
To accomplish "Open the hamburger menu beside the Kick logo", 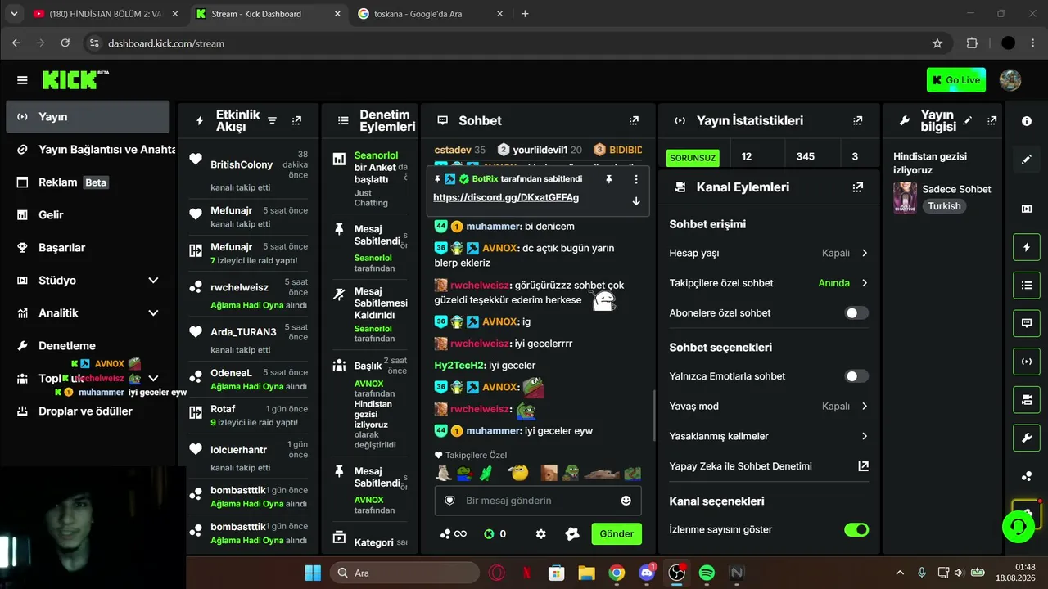I will [x=22, y=80].
